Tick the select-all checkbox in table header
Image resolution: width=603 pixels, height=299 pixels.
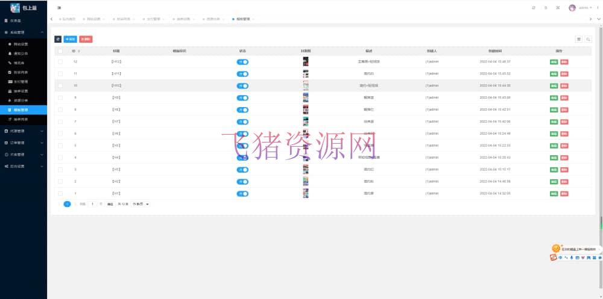60,51
